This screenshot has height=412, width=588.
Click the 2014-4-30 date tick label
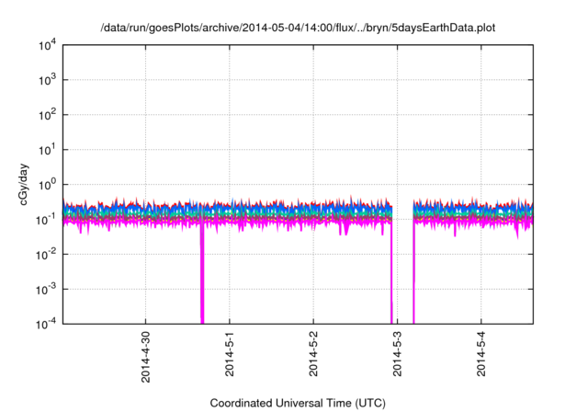pos(145,357)
